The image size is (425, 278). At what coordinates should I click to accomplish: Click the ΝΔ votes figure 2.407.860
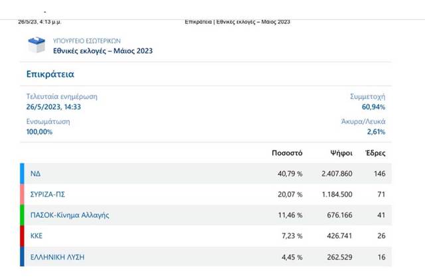click(337, 174)
